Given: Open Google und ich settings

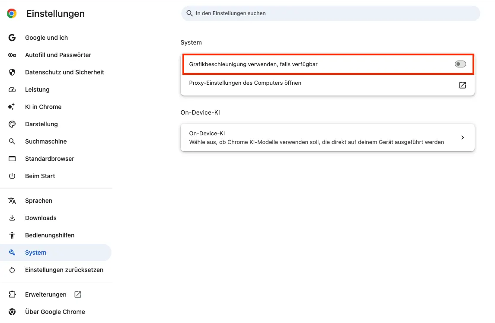Looking at the screenshot, I should coord(46,38).
